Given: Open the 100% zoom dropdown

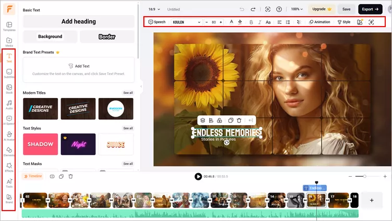Looking at the screenshot, I should tap(297, 9).
